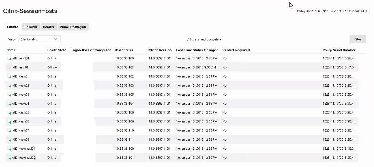Image resolution: width=374 pixels, height=167 pixels.
Task: Click timestamp November 13, 2018 9:56 AM
Action: [196, 67]
